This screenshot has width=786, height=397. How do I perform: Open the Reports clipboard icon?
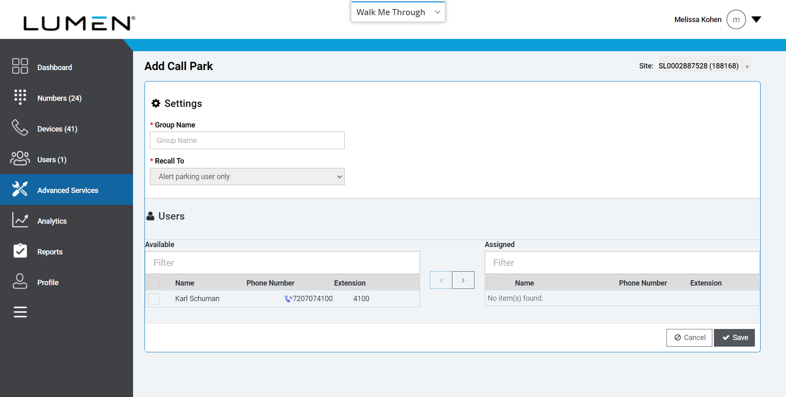[20, 251]
